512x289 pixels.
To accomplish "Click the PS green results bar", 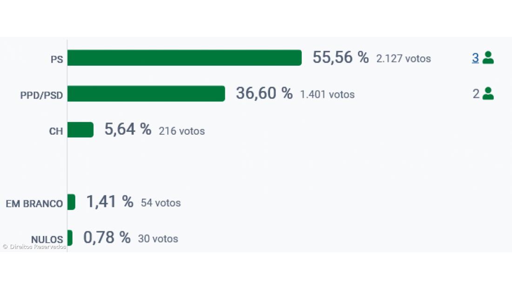I will 184,58.
